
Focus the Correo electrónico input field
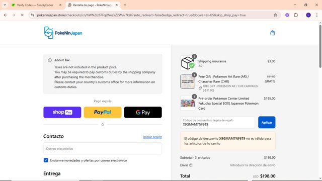click(103, 149)
